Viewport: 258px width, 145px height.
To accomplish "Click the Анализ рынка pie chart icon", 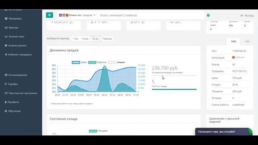I will (x=6, y=46).
